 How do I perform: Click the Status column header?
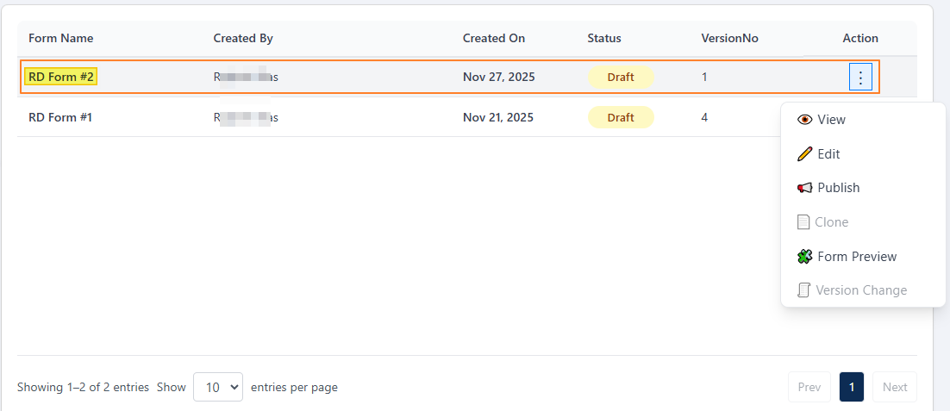604,38
